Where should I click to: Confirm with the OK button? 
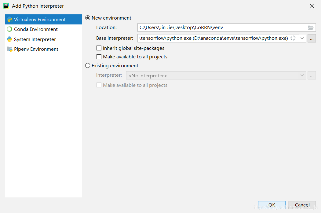[272, 205]
